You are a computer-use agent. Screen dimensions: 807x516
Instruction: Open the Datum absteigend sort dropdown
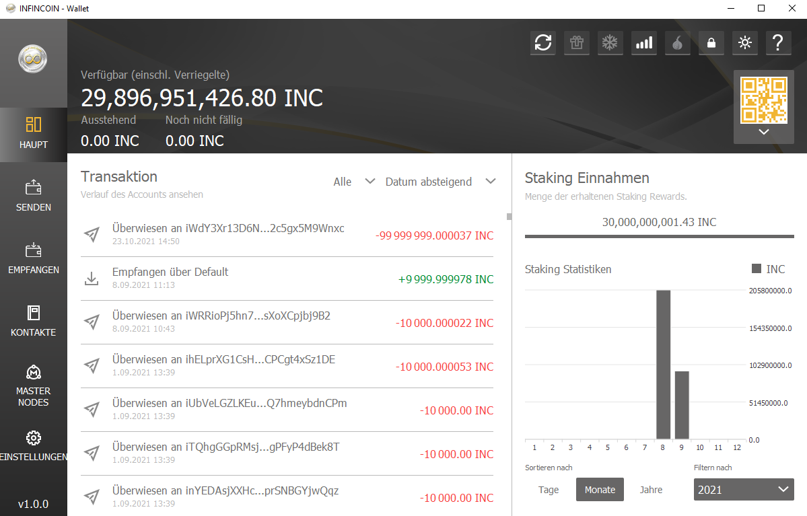pyautogui.click(x=440, y=182)
